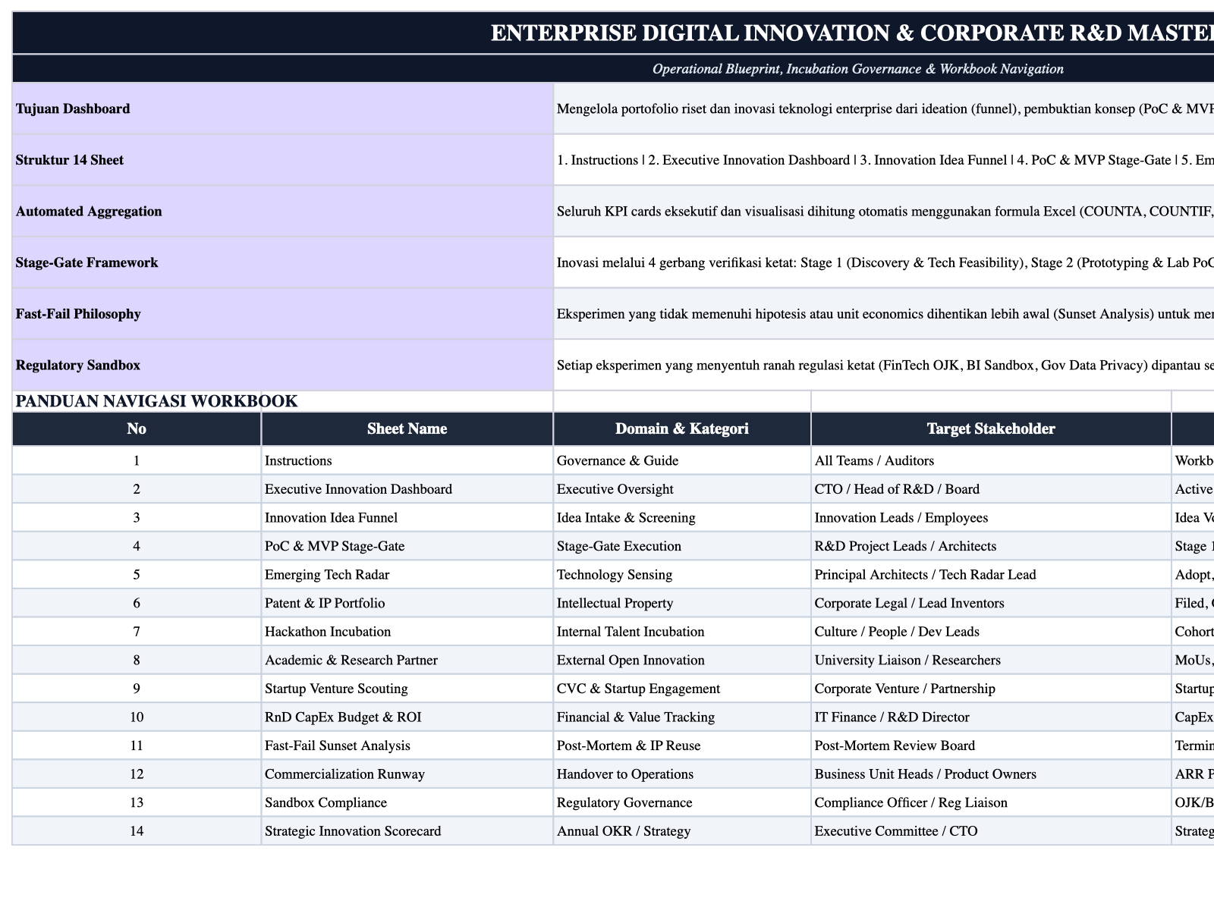Select the 'Automated Aggregation' cell
1214x904 pixels.
pos(283,212)
